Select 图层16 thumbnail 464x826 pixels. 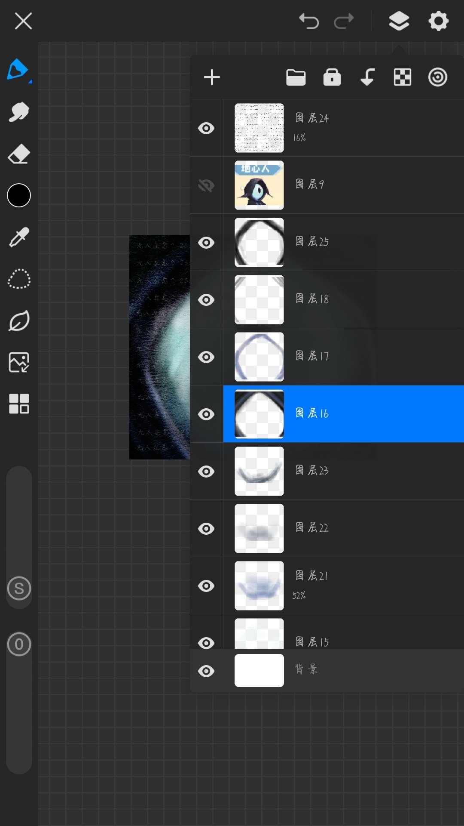click(x=259, y=414)
